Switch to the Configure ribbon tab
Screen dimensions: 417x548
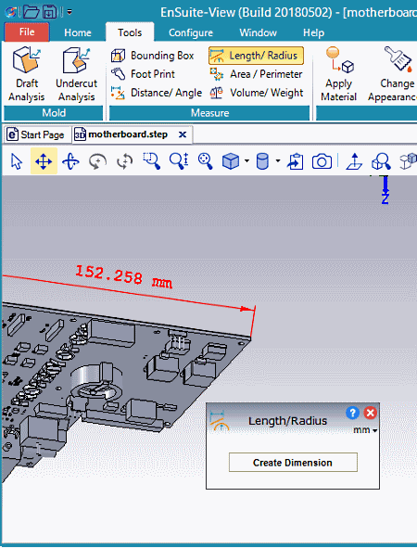pos(191,32)
